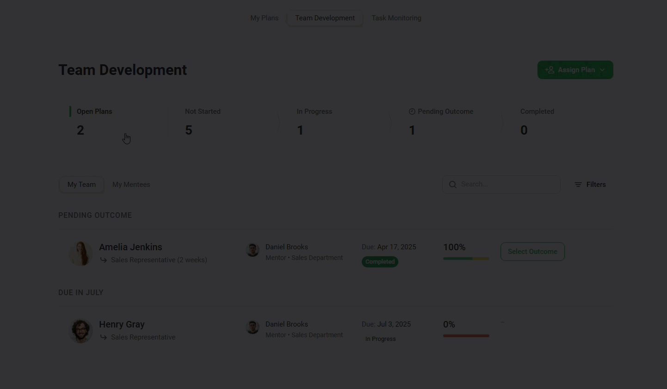This screenshot has width=667, height=389.
Task: Click the Assign Plan person-plus icon
Action: click(x=550, y=70)
